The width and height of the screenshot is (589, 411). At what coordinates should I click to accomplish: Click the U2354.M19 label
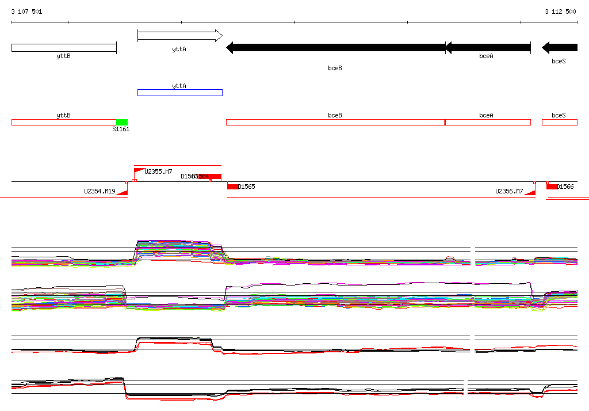[x=100, y=191]
